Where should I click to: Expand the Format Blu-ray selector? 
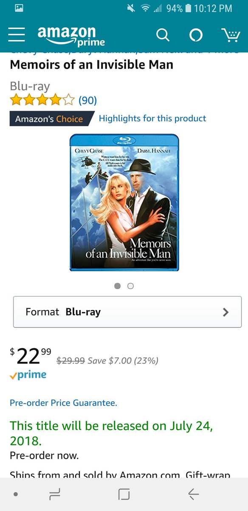[127, 312]
